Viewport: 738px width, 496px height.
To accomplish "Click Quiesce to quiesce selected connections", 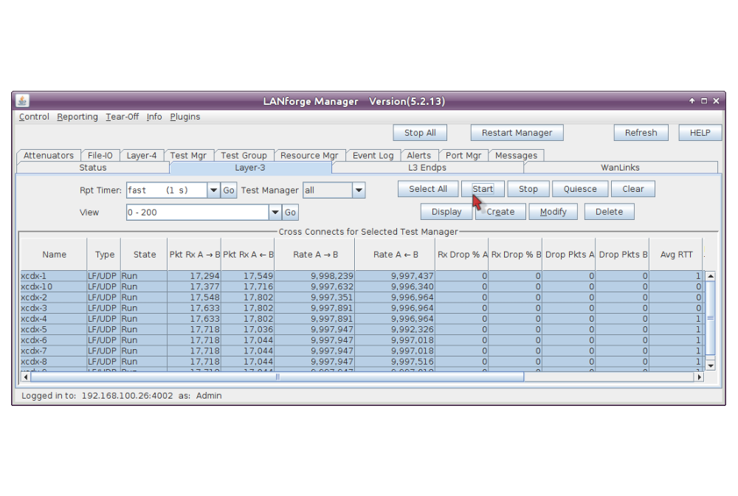I will [580, 189].
